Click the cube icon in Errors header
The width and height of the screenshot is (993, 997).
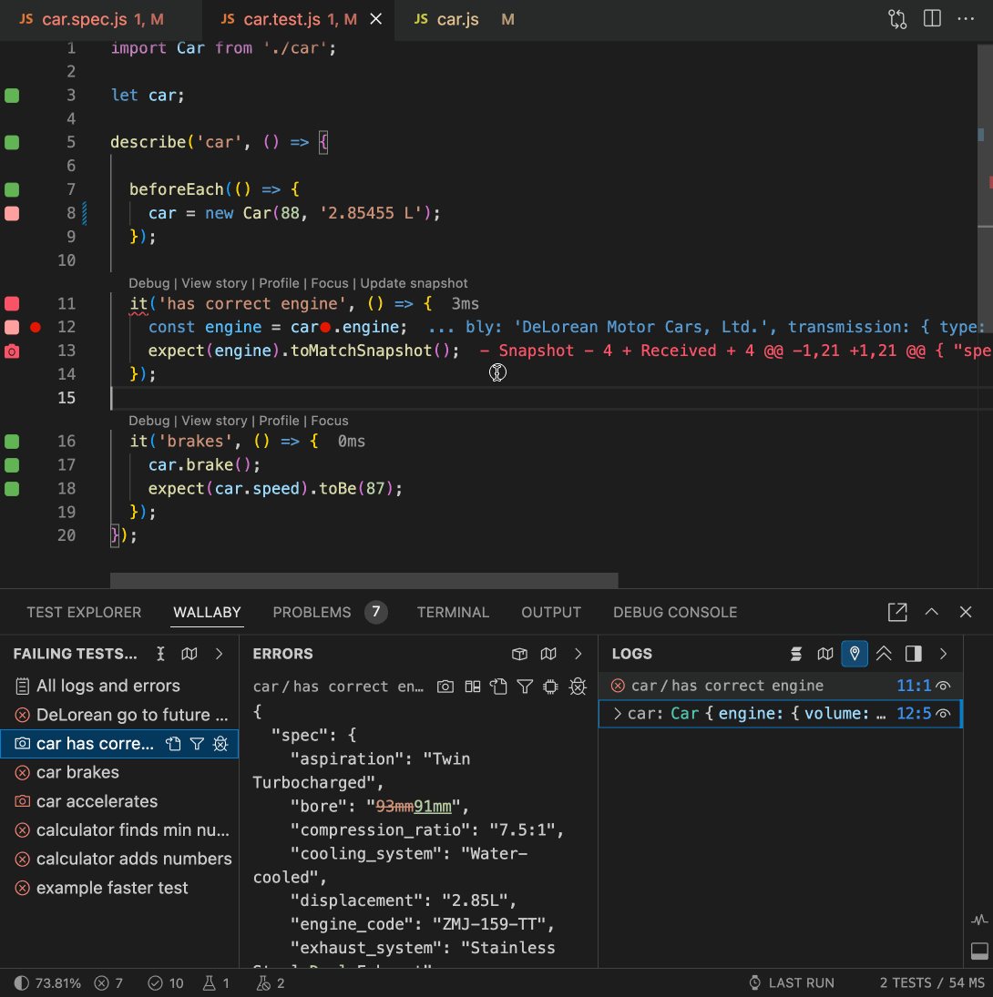pos(519,654)
